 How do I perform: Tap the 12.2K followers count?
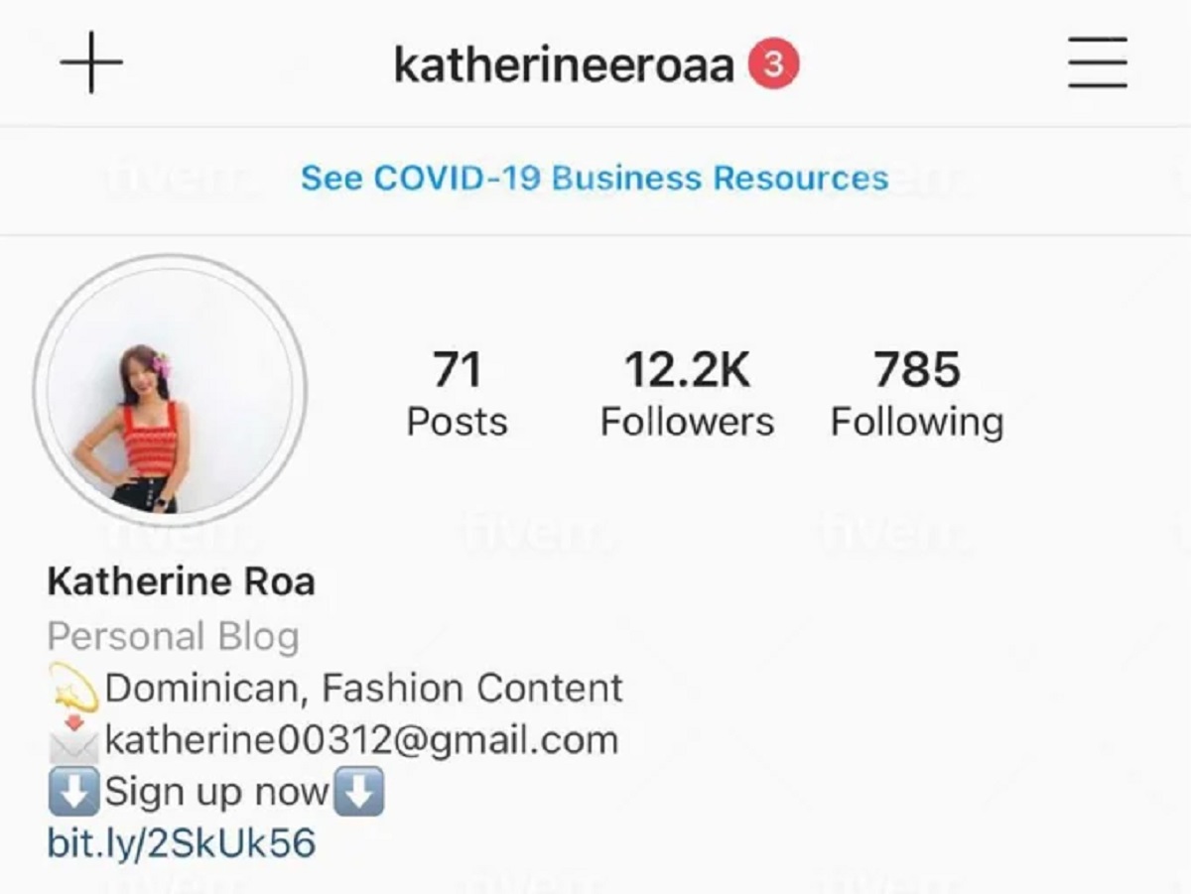coord(687,370)
